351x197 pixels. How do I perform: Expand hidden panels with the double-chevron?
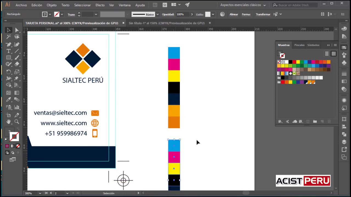328,45
